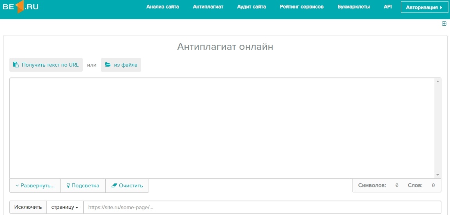Click the plus expand icon below header
450x215 pixels.
click(444, 24)
